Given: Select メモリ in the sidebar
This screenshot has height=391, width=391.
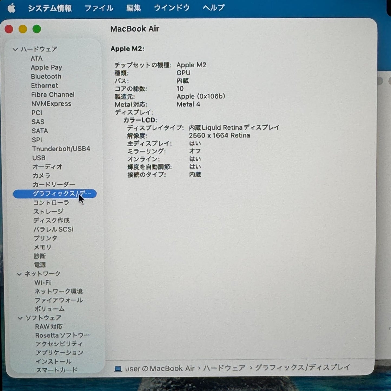Looking at the screenshot, I should point(42,247).
